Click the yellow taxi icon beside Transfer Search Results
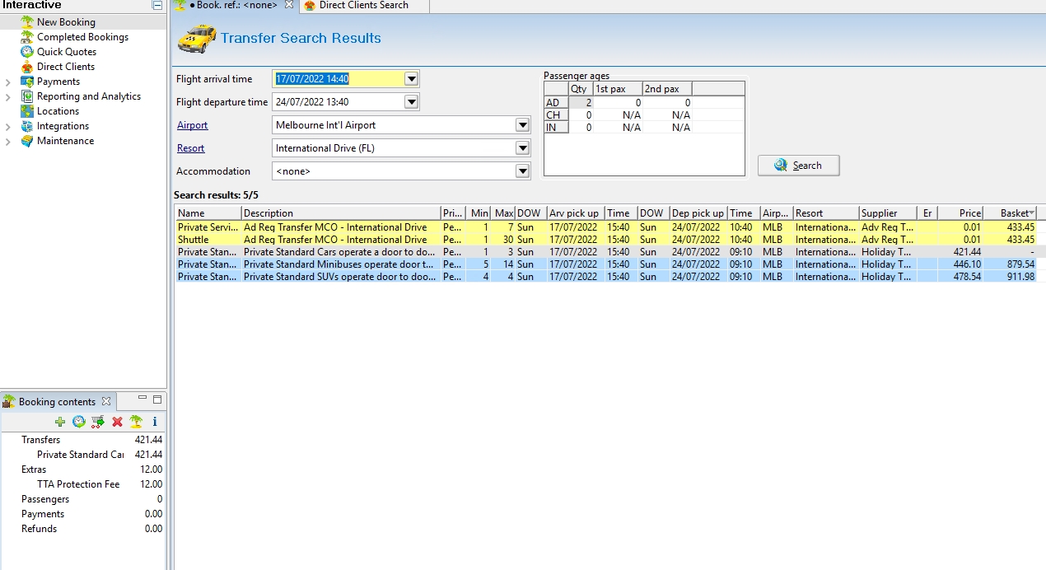The image size is (1046, 570). pyautogui.click(x=197, y=38)
